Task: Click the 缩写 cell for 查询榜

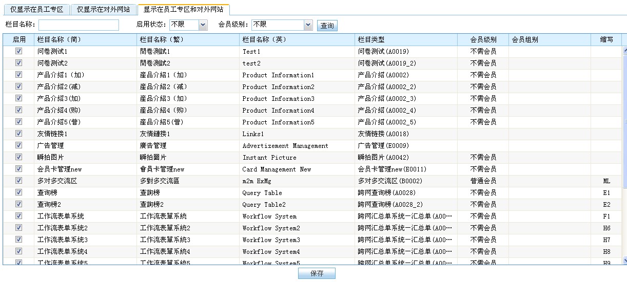Action: tap(606, 193)
